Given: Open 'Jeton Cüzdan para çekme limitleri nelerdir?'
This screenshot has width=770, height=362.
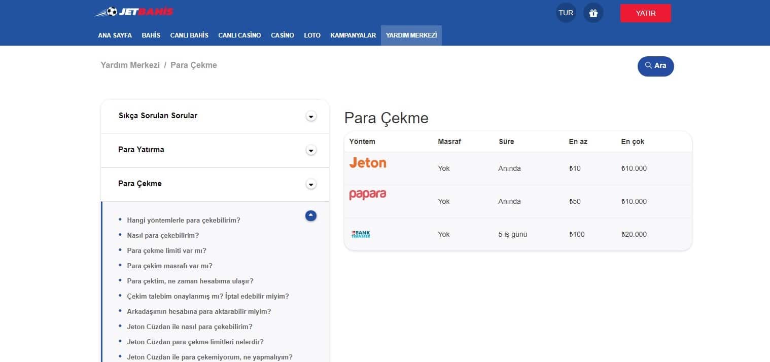Looking at the screenshot, I should [x=195, y=342].
